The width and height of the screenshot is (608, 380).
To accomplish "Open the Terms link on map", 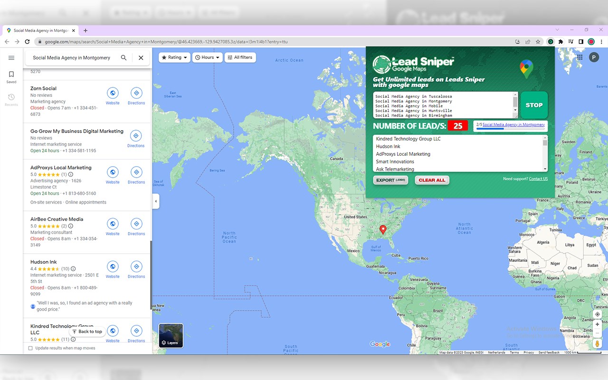I will pyautogui.click(x=514, y=352).
